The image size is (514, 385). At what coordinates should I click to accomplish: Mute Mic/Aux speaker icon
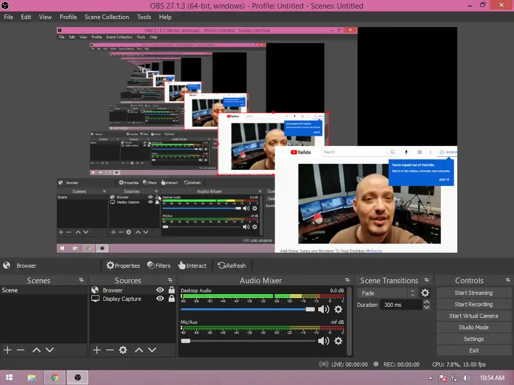pos(324,341)
